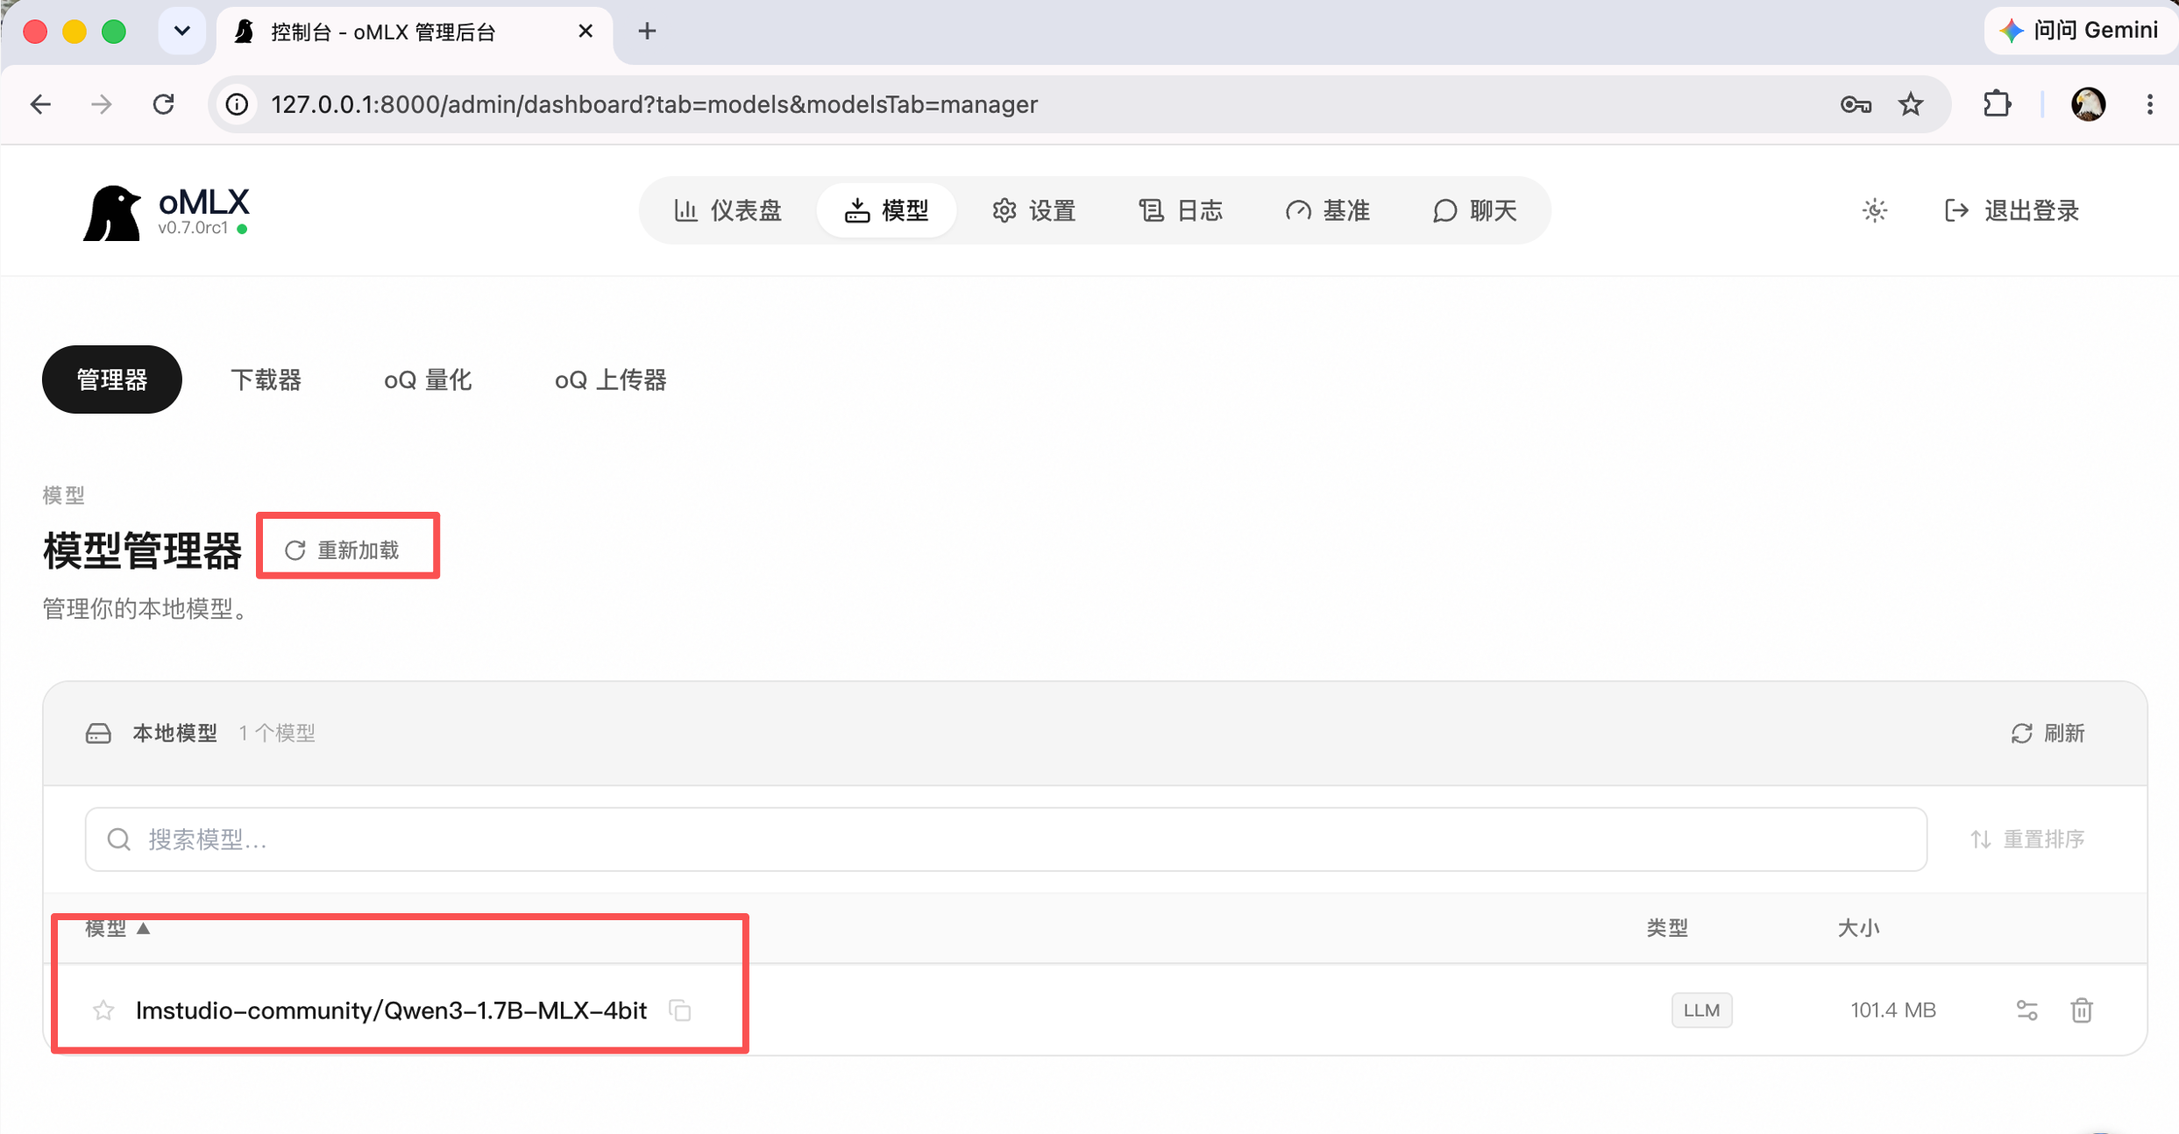The width and height of the screenshot is (2179, 1134).
Task: Click the address bar URL
Action: pyautogui.click(x=654, y=104)
